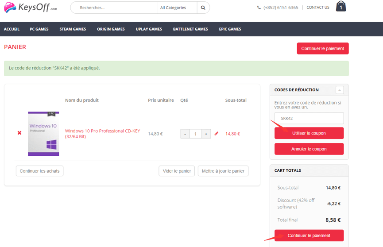Click the red pencil edit icon
This screenshot has height=247, width=383.
217,134
